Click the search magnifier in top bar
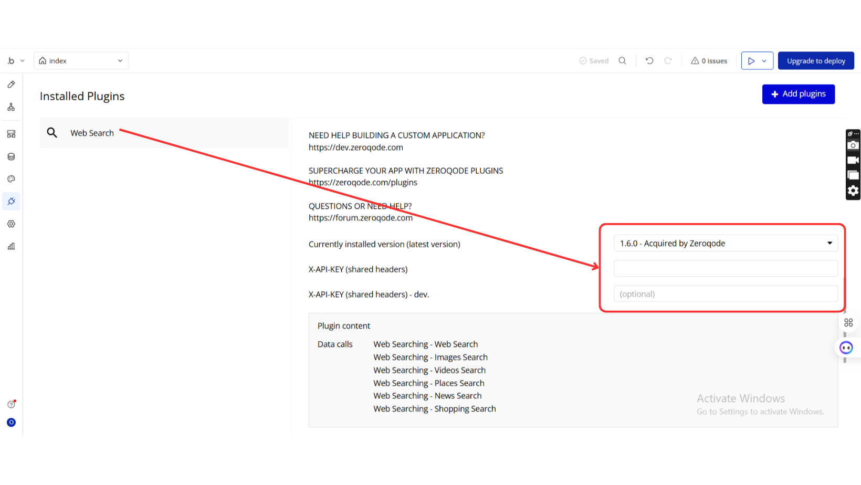861x485 pixels. click(623, 61)
